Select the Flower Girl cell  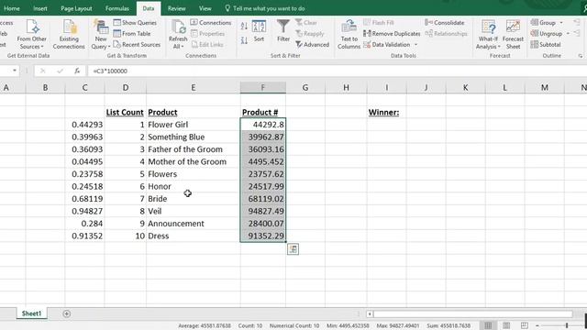(194, 125)
